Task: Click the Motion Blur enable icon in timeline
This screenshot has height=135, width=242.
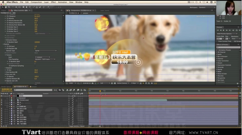Action: pyautogui.click(x=74, y=90)
